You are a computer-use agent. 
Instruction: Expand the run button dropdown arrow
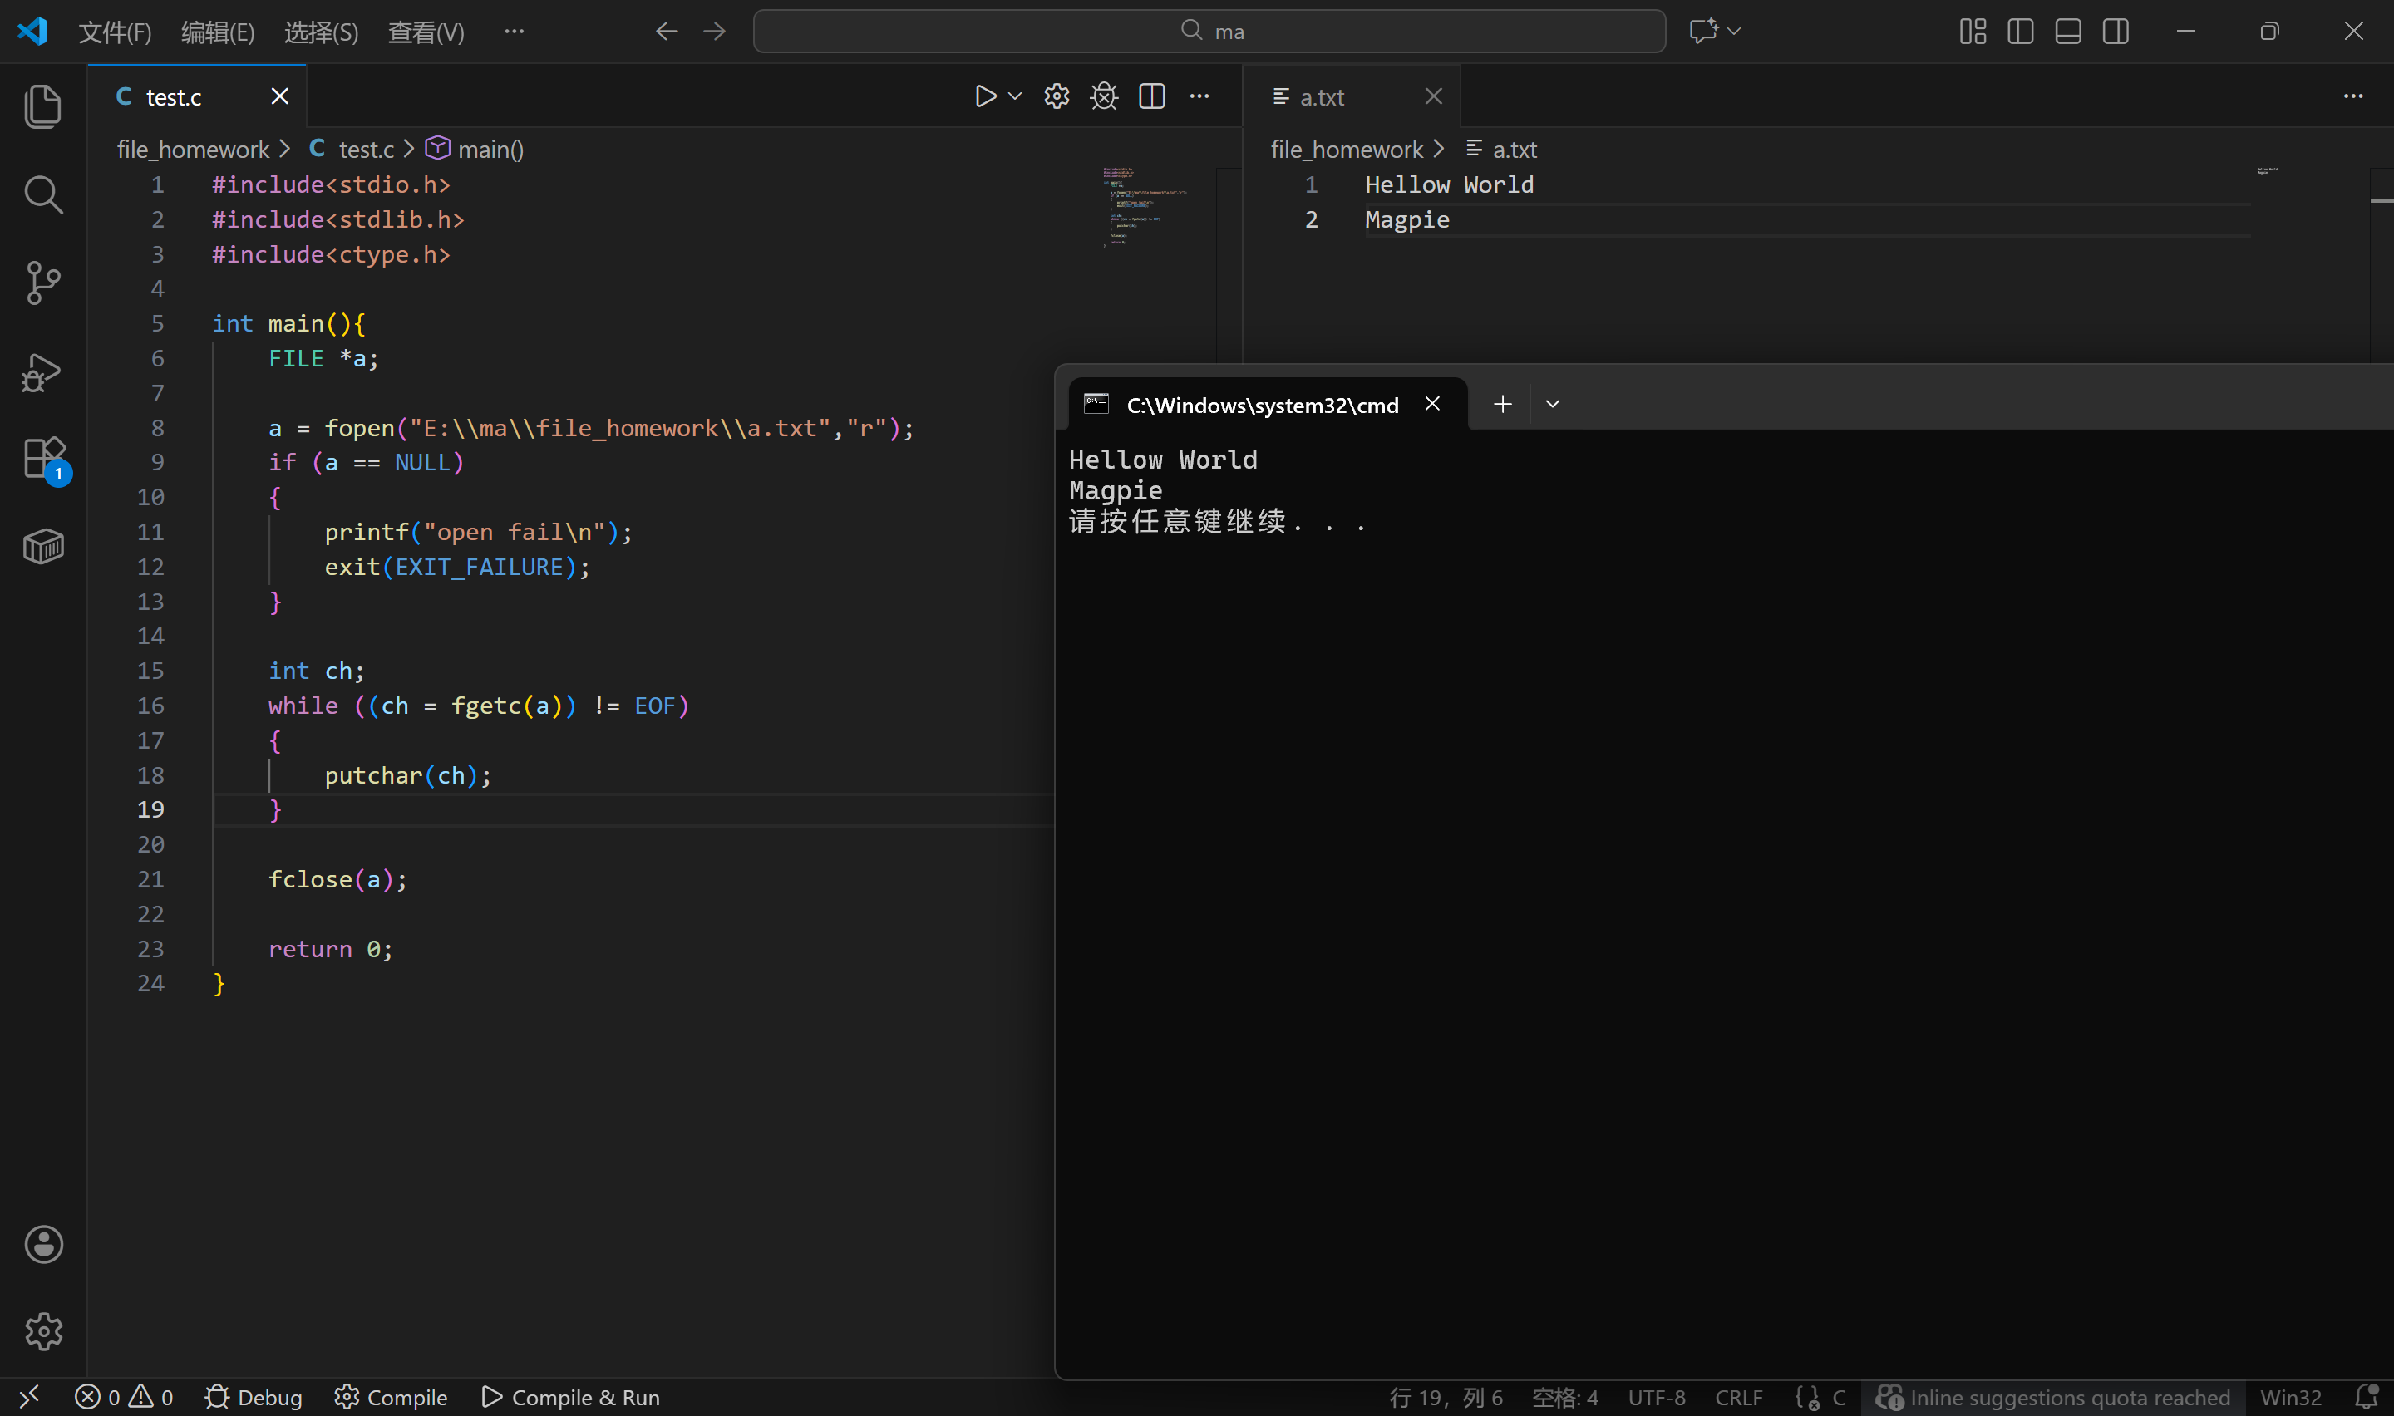(1015, 96)
